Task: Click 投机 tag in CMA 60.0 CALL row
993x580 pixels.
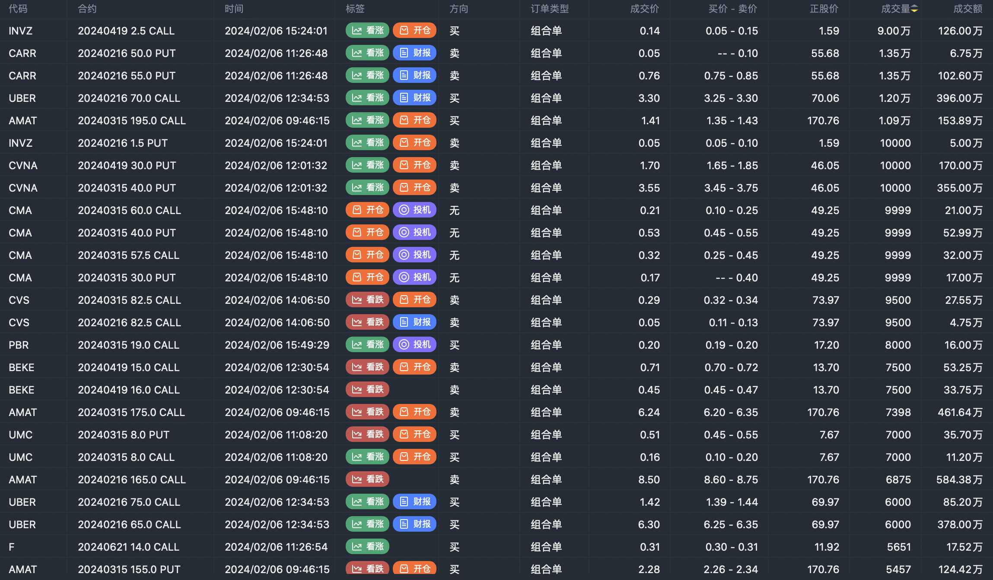Action: pyautogui.click(x=414, y=210)
